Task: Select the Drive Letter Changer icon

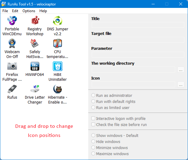Action: pos(35,89)
